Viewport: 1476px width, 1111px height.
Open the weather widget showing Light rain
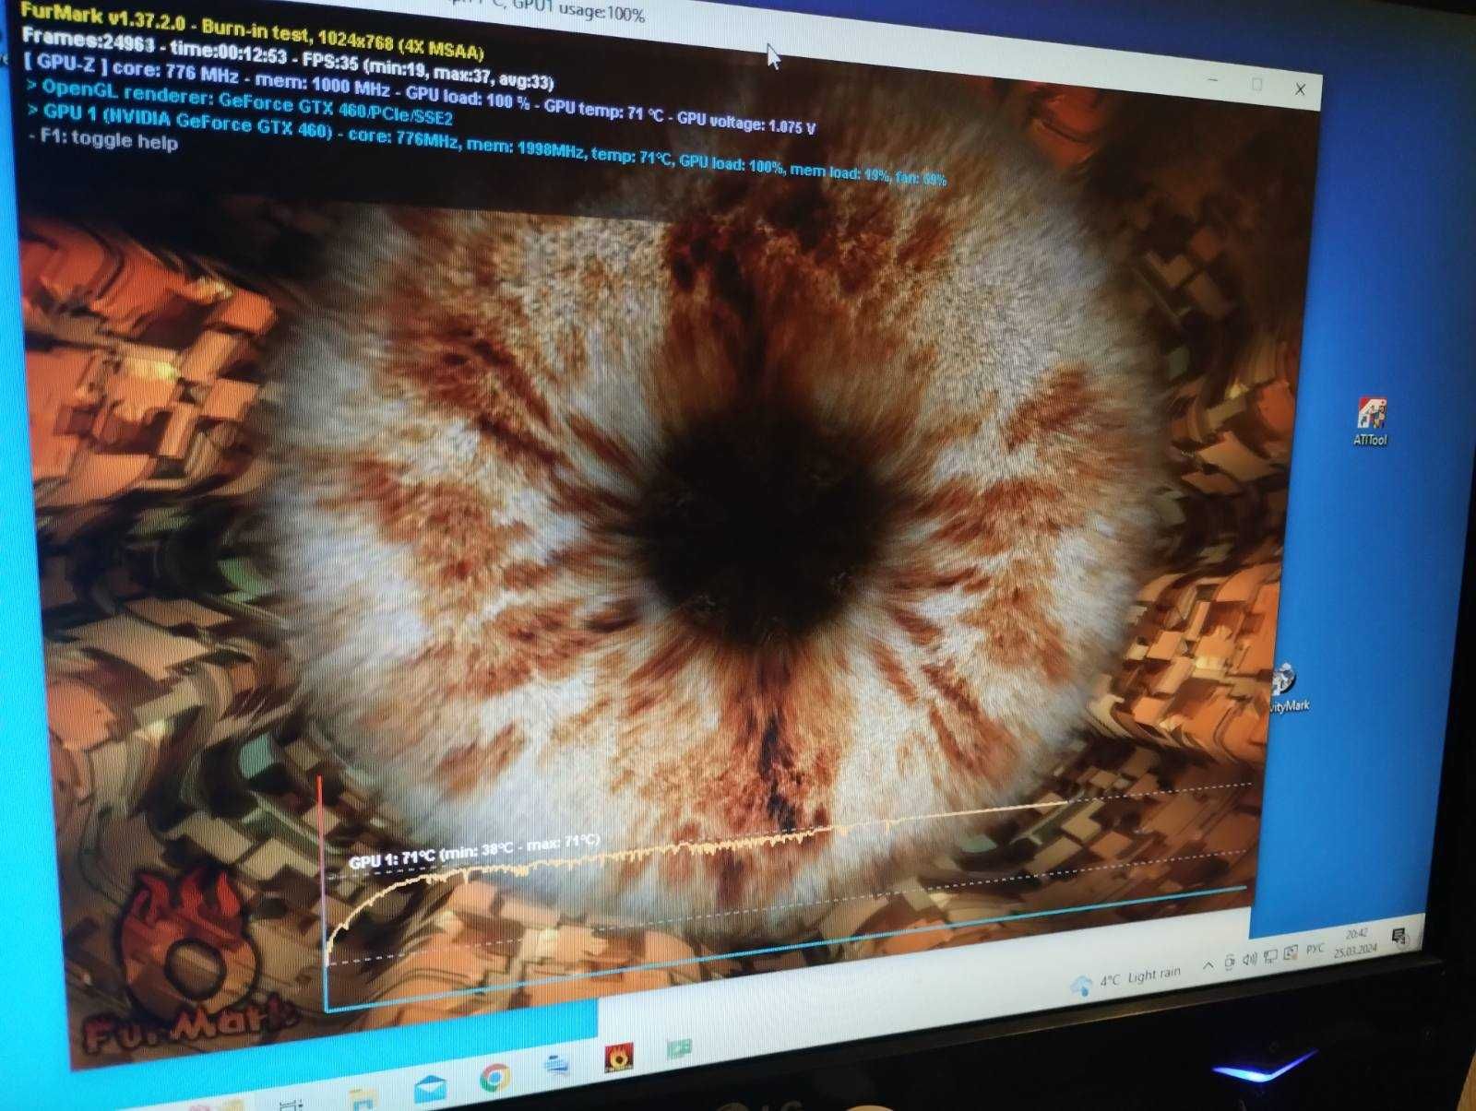click(x=1125, y=979)
